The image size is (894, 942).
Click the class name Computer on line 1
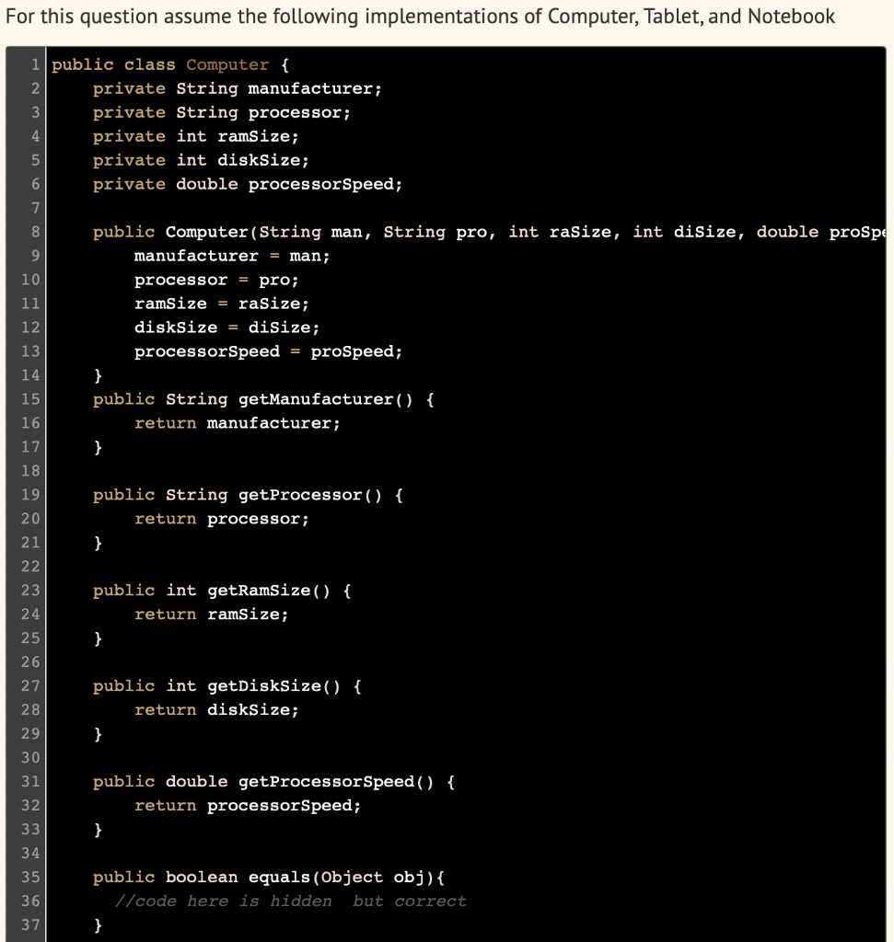point(226,64)
